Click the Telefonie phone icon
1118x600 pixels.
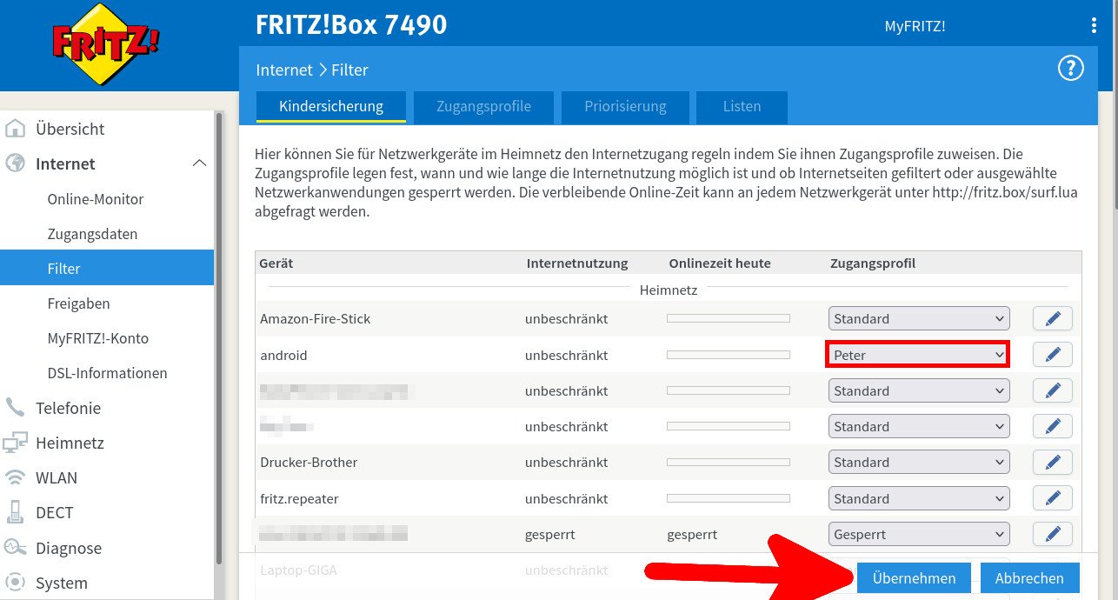(x=15, y=408)
